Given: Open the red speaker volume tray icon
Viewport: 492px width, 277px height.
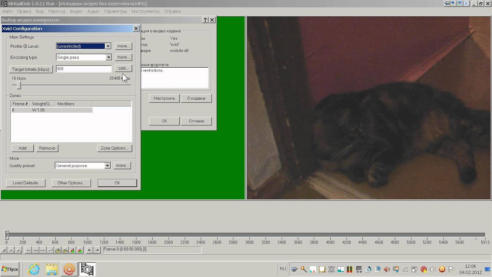Looking at the screenshot, I should point(387,269).
